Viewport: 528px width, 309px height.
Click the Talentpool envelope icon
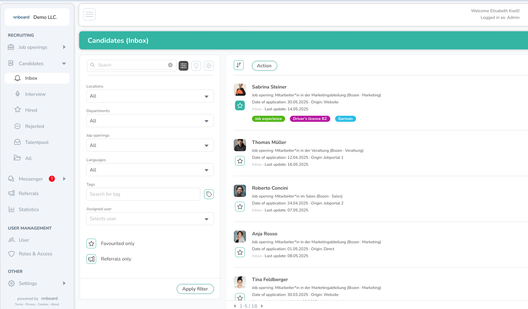pos(17,142)
